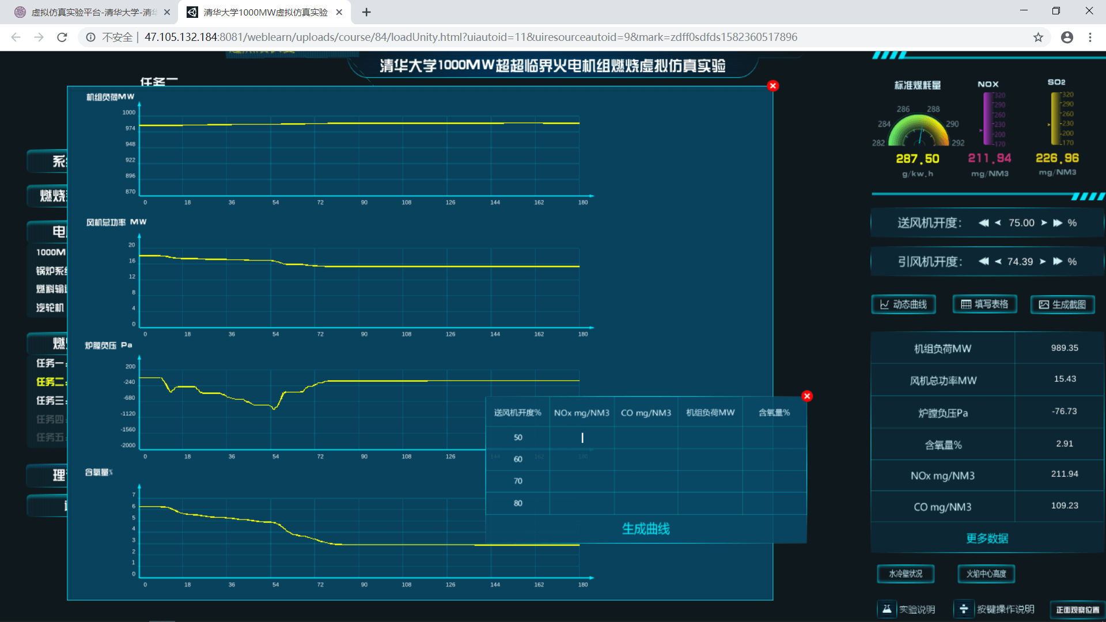Reload the page in browser
The width and height of the screenshot is (1106, 622).
(62, 37)
